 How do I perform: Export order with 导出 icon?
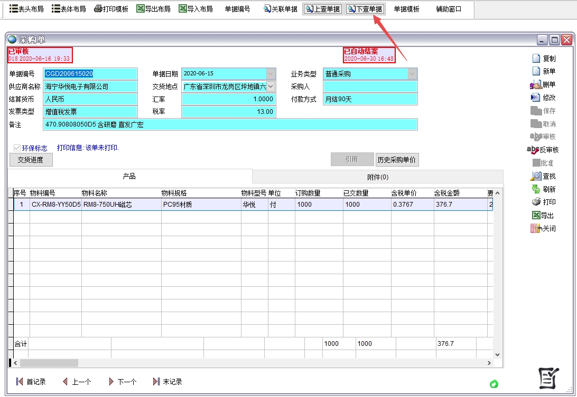(536, 215)
